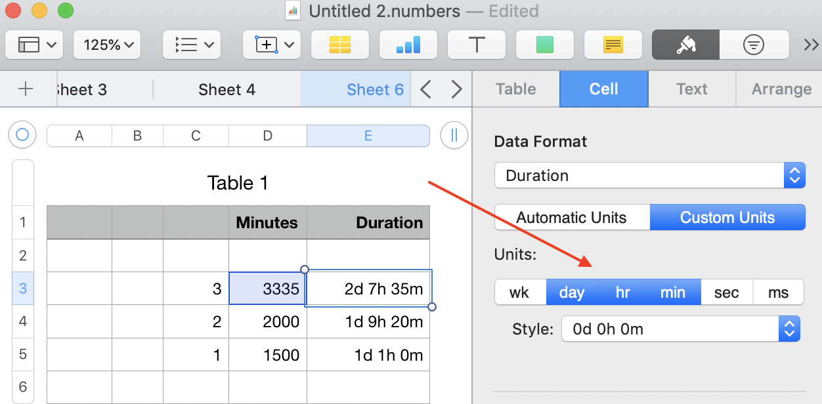Toggle the sec unit button
Image resolution: width=822 pixels, height=404 pixels.
click(x=726, y=293)
